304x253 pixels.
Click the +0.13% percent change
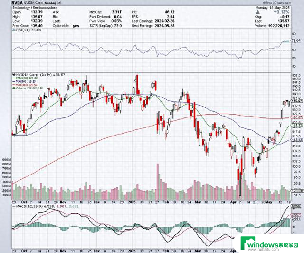click(282, 12)
